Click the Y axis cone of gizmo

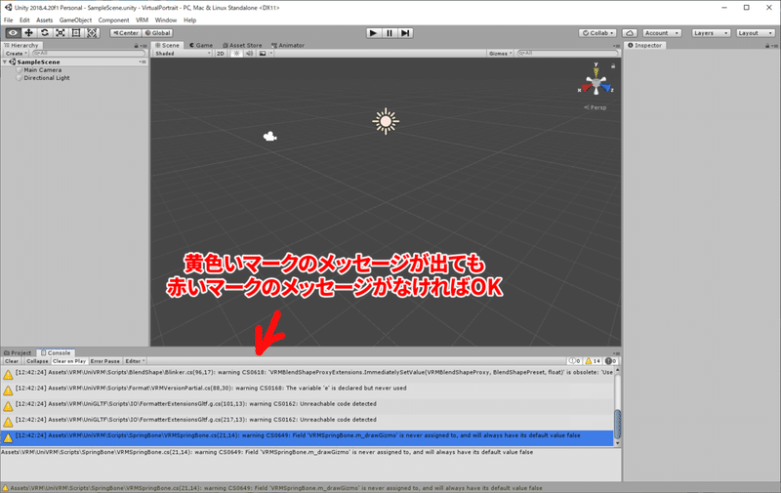596,72
